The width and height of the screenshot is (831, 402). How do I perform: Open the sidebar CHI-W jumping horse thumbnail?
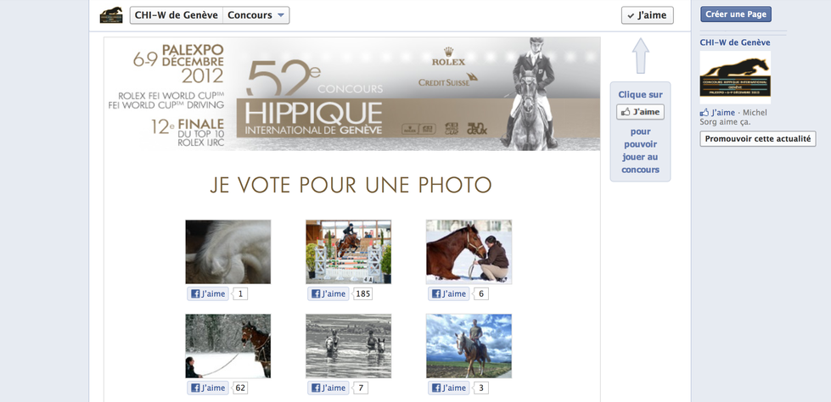pyautogui.click(x=735, y=77)
